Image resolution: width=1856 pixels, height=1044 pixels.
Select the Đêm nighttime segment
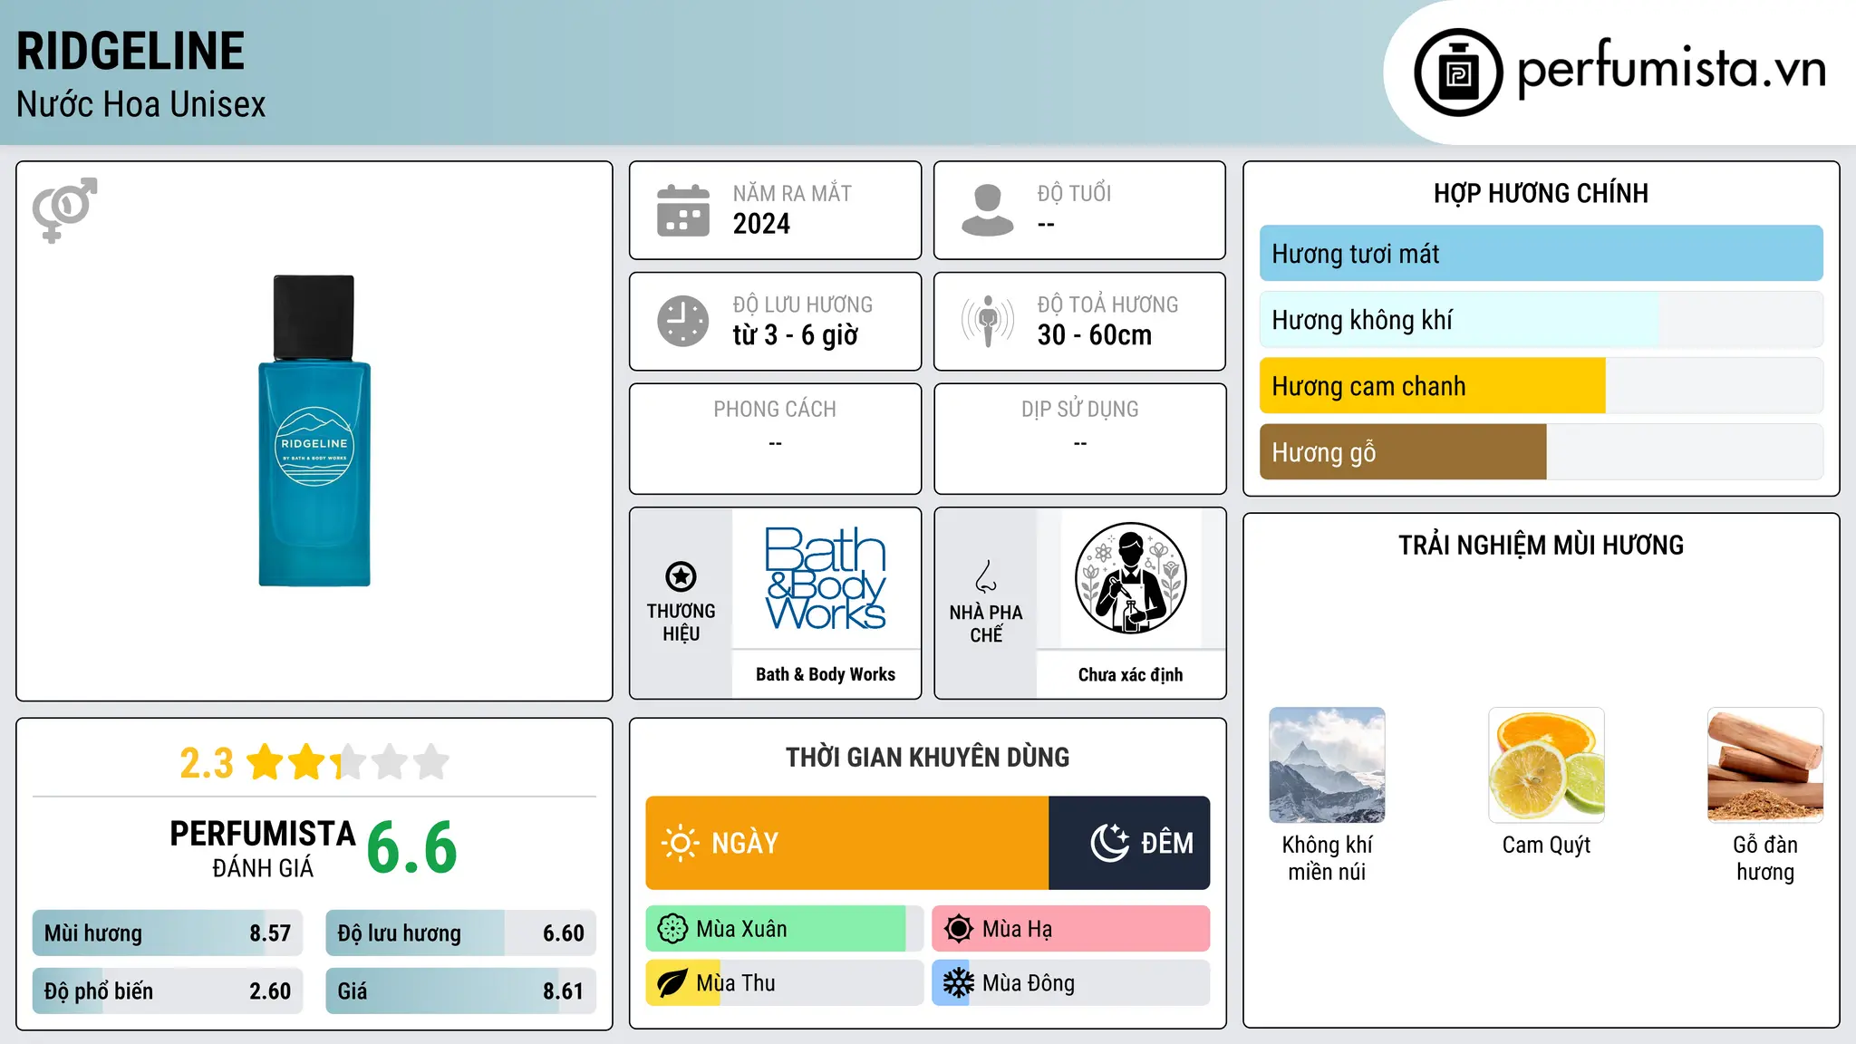(1129, 843)
